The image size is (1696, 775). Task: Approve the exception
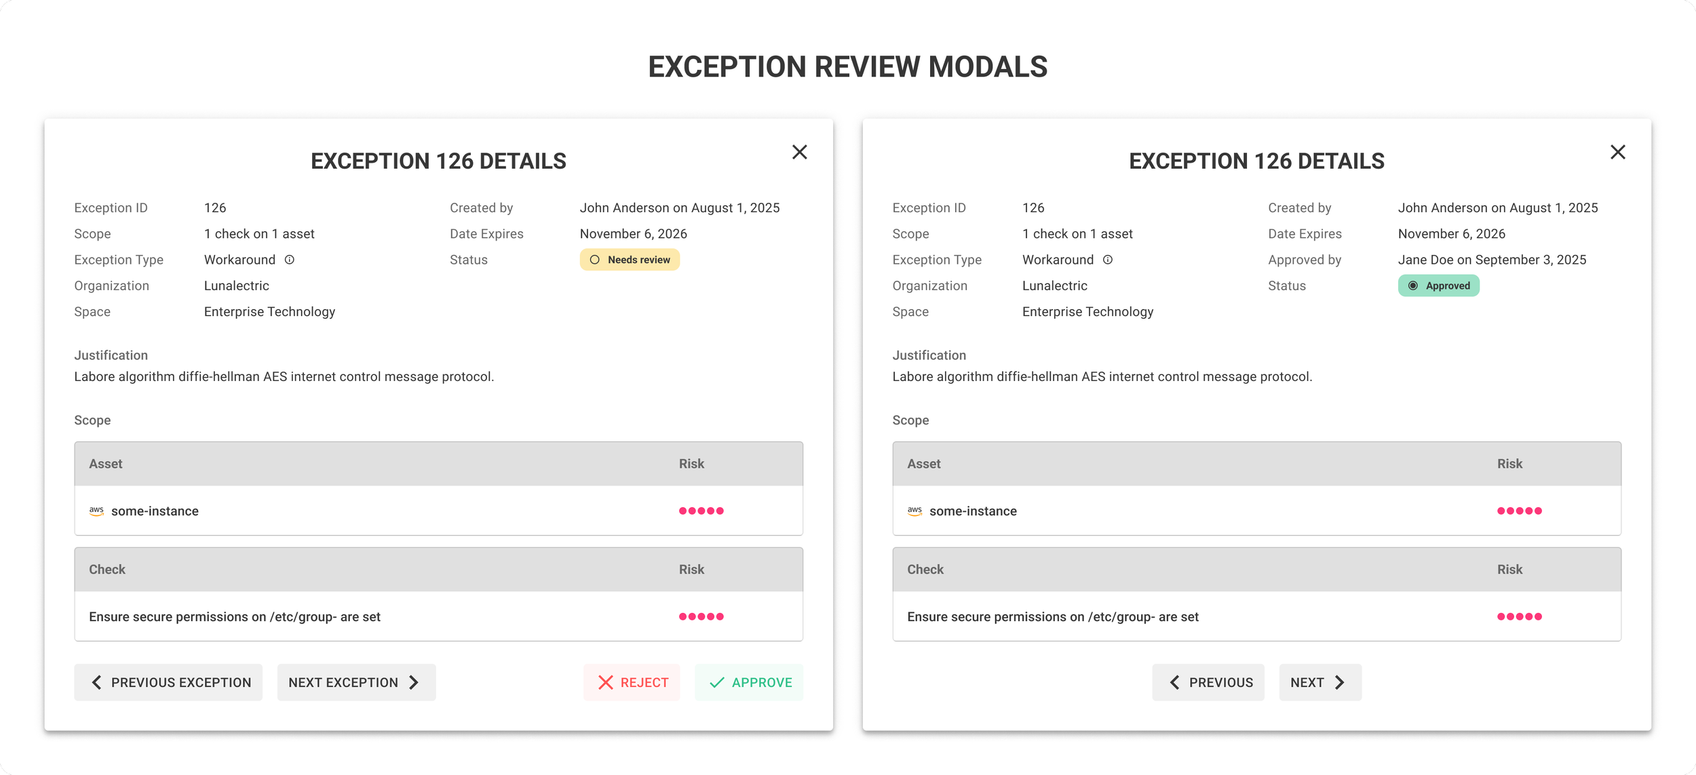(x=749, y=682)
